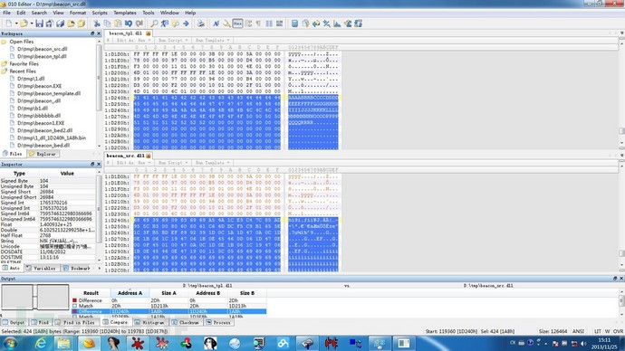Open Find with the magnifying glass icon
Screen dimensions: 625x351
click(154, 24)
